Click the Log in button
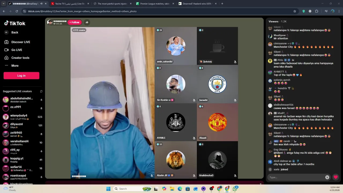The height and width of the screenshot is (193, 343). click(x=21, y=76)
